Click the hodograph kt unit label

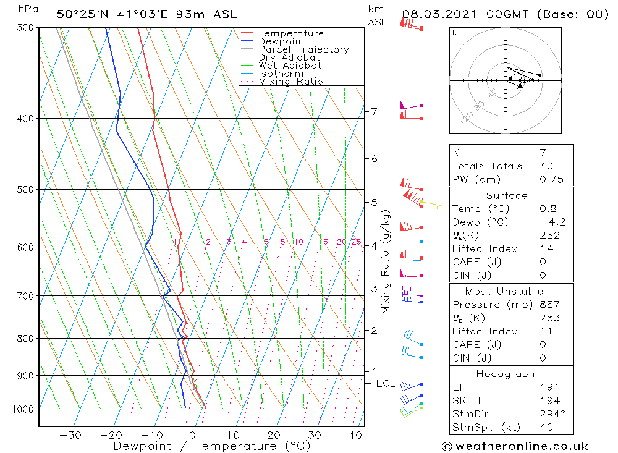[457, 33]
